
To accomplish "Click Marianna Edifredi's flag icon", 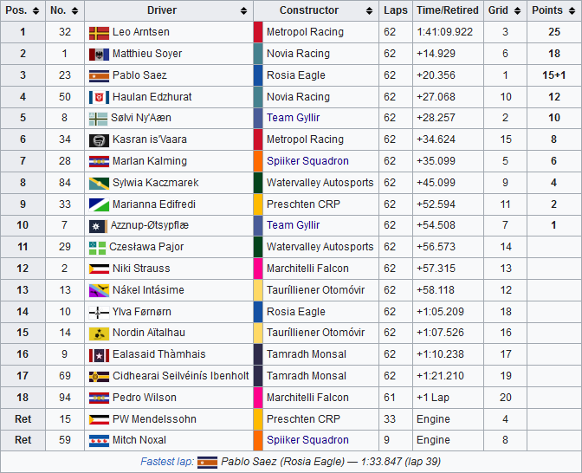I will tap(98, 204).
